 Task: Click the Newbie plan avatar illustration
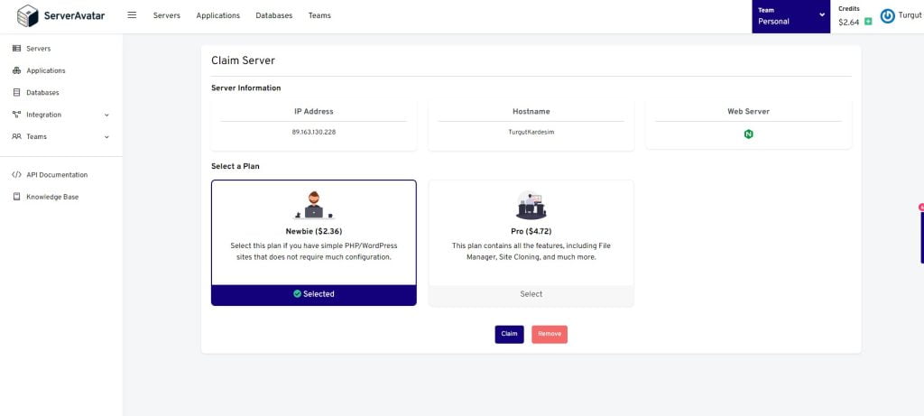[313, 205]
